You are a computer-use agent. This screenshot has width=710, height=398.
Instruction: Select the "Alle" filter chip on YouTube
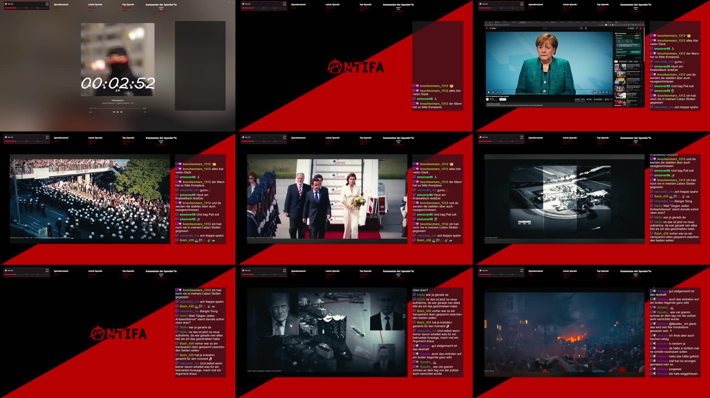coord(616,61)
